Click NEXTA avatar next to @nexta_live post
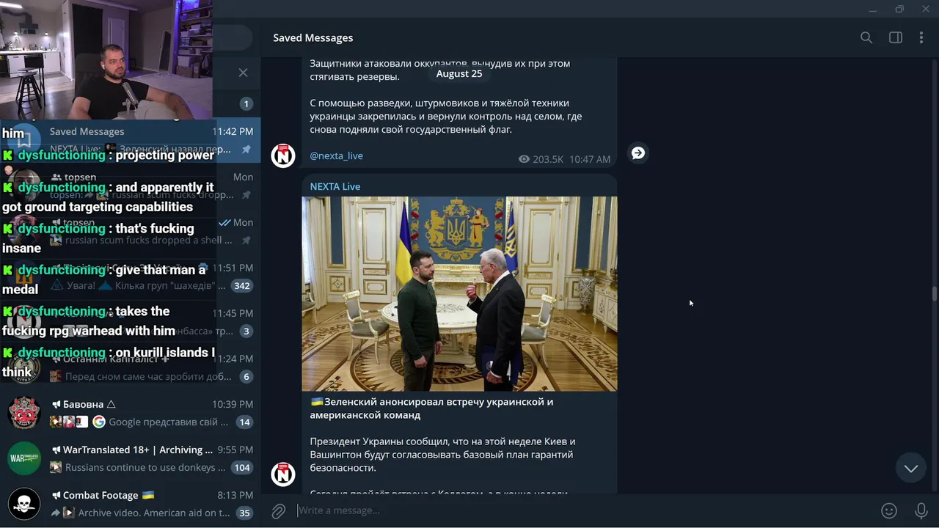Viewport: 939px width, 528px height. click(283, 155)
